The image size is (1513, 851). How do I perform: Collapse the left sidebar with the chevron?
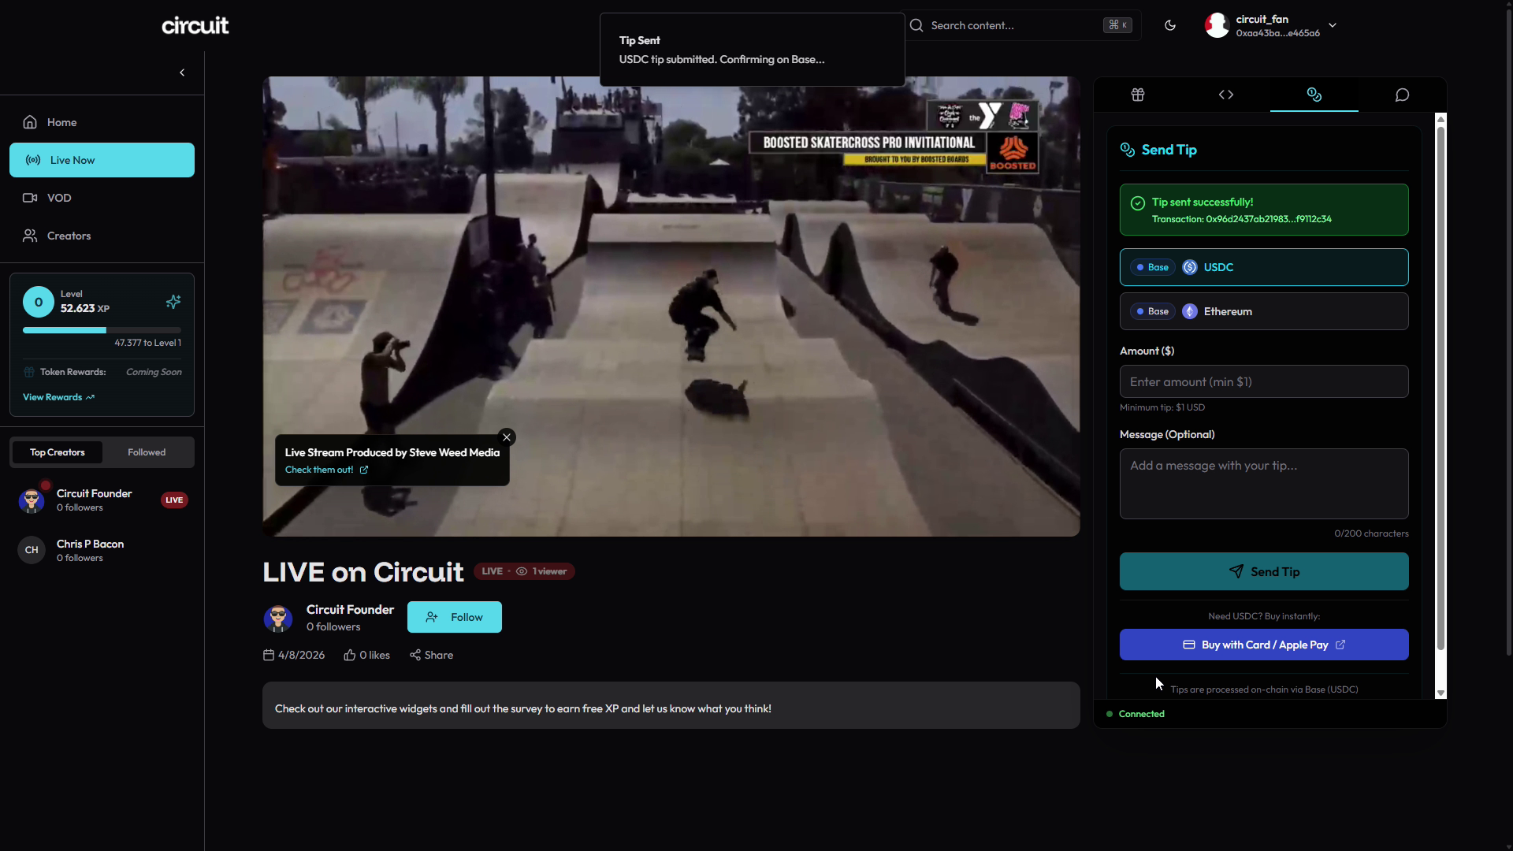[181, 72]
